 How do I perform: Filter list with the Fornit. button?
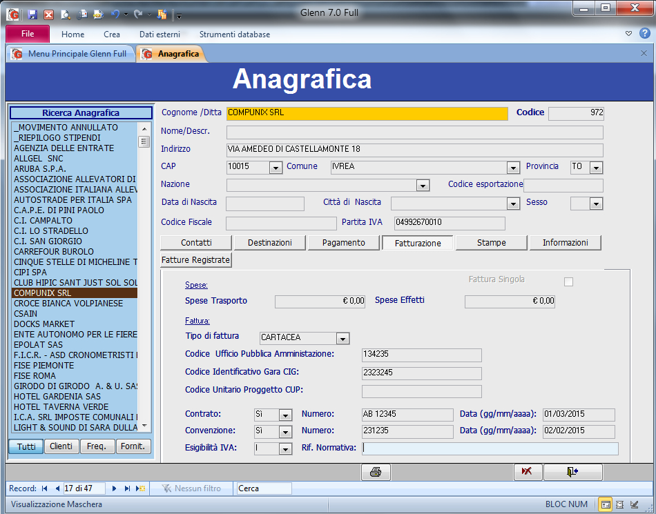[133, 446]
